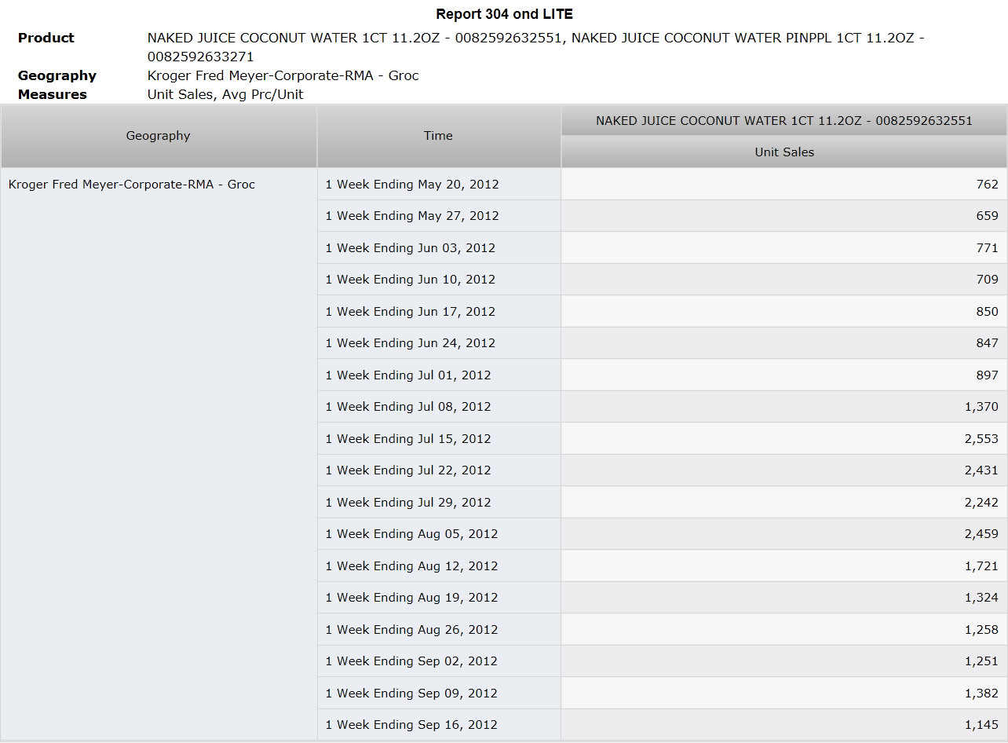Click the 1 Week Ending Jul 15, 2012 cell
Viewport: 1008px width, 743px height.
tap(439, 438)
